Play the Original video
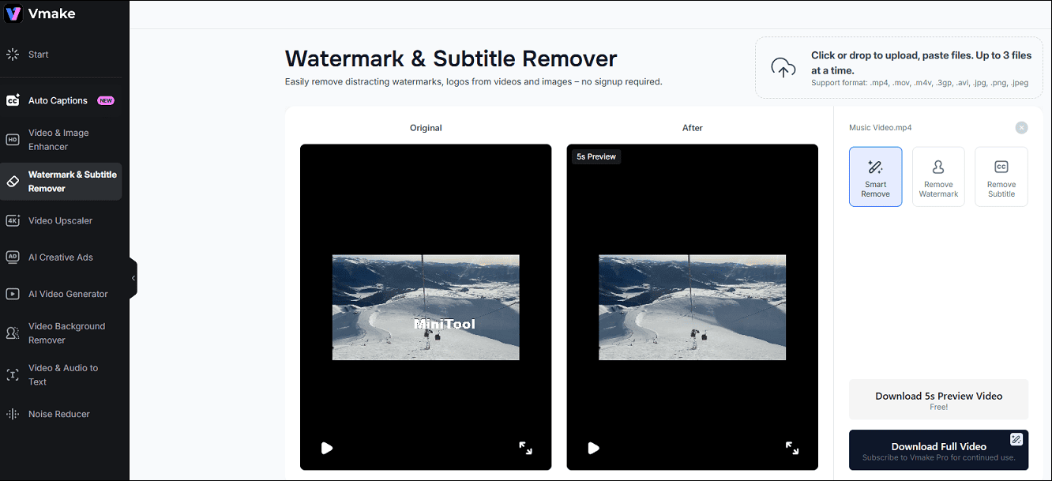Image resolution: width=1052 pixels, height=481 pixels. (327, 448)
